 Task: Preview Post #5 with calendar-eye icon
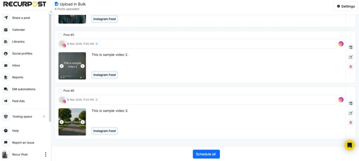point(351,48)
